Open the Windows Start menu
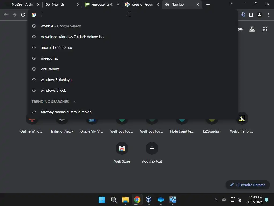The image size is (274, 206). (x=102, y=200)
